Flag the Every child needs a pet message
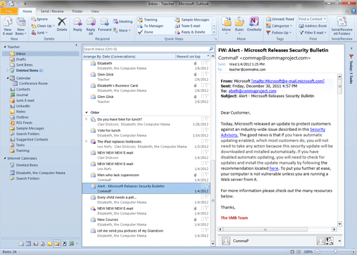Viewport: 357px width, 255px height. point(207,197)
